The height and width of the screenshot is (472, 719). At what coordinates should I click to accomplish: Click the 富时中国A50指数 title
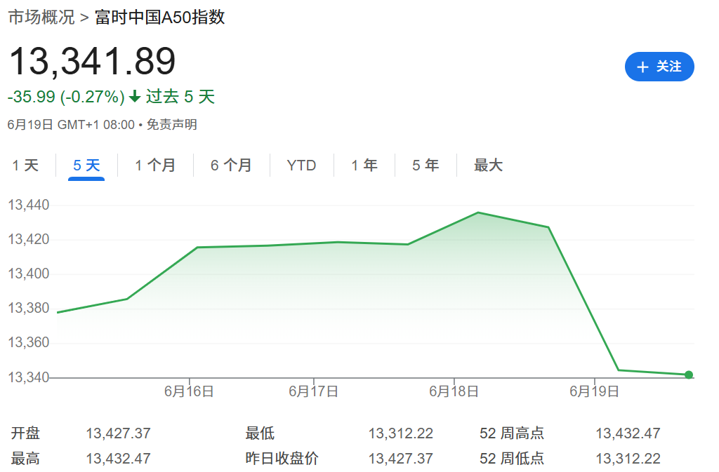pyautogui.click(x=159, y=18)
